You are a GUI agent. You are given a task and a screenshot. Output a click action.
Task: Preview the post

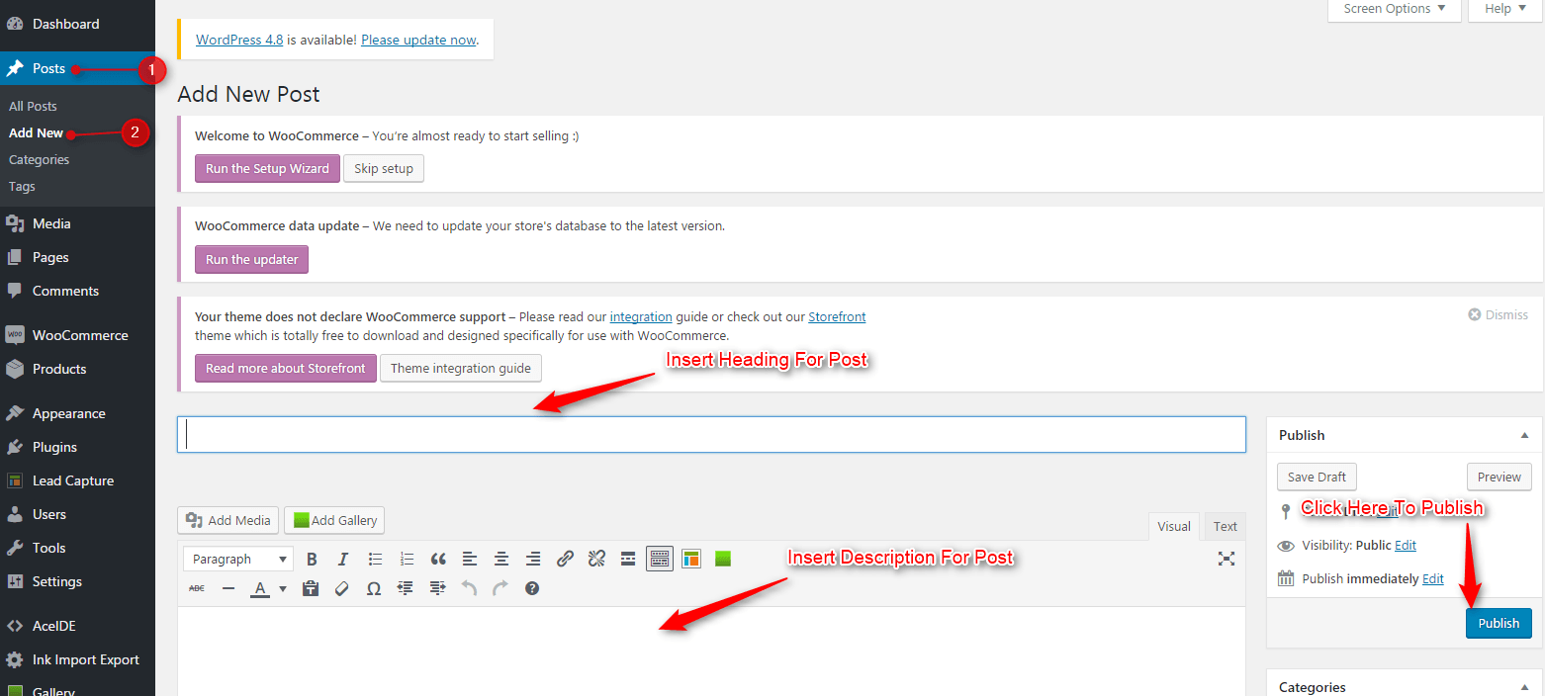coord(1499,477)
